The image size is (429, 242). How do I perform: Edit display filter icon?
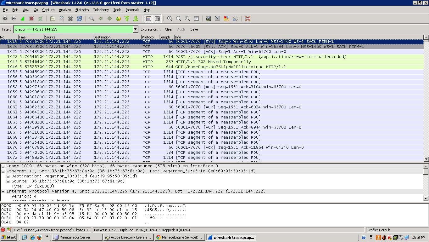(x=217, y=19)
